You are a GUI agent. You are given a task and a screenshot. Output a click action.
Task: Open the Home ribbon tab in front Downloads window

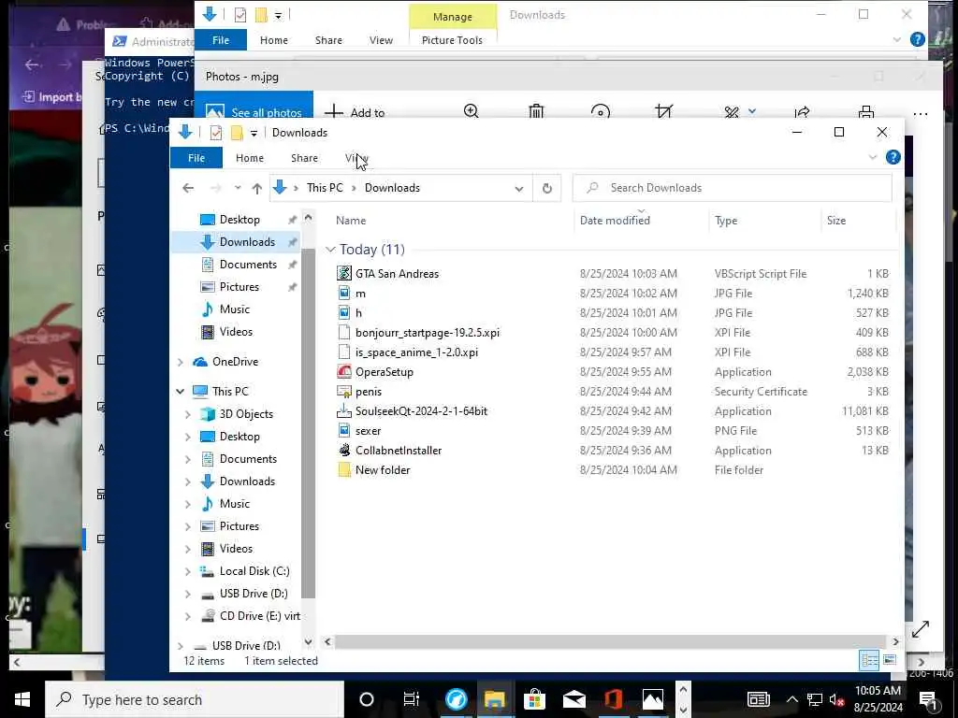pos(250,157)
